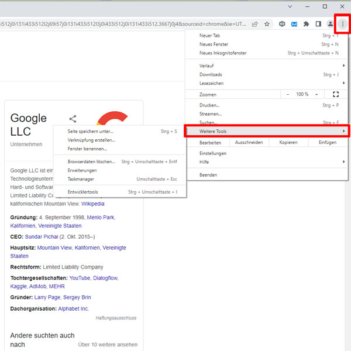
Task: Click the share page icon in address bar
Action: 254,24
